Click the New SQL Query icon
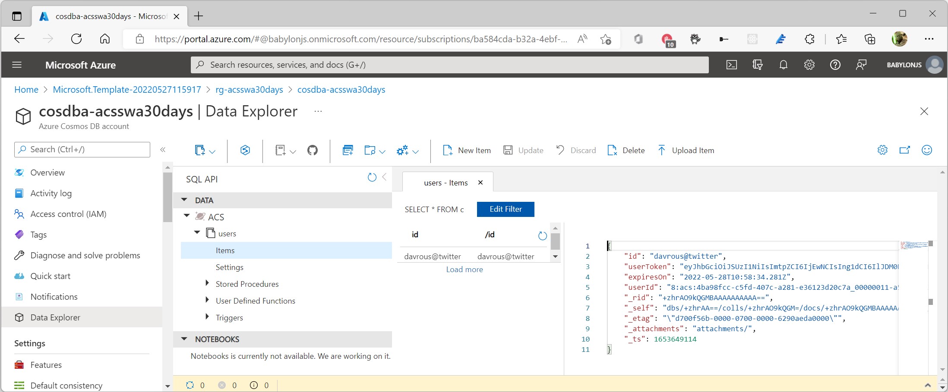Viewport: 948px width, 392px height. [x=348, y=150]
